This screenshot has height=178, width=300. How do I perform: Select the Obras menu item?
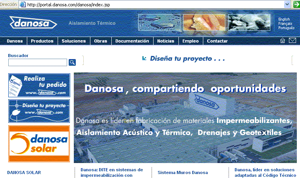[100, 41]
